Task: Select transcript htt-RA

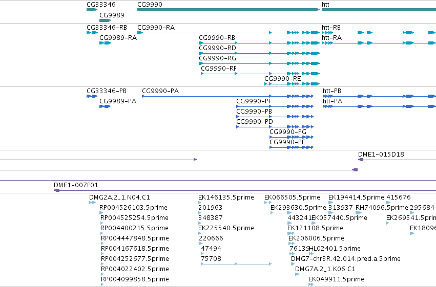Action: pos(331,38)
